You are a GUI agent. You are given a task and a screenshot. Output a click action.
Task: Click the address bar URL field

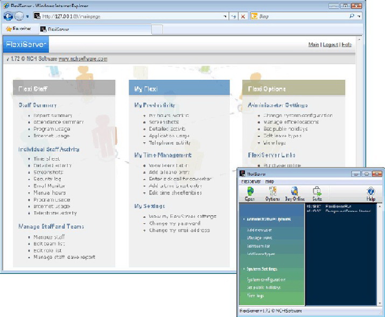coord(131,17)
